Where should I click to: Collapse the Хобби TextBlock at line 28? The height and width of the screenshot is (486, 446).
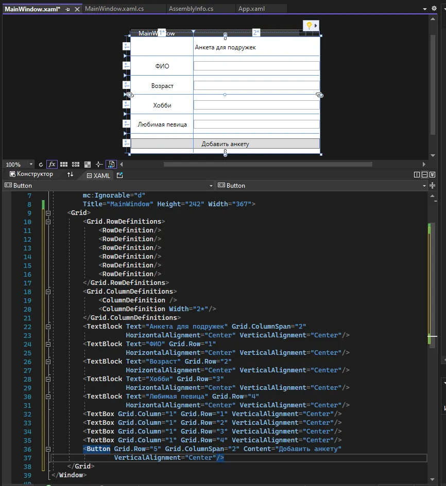coord(48,379)
